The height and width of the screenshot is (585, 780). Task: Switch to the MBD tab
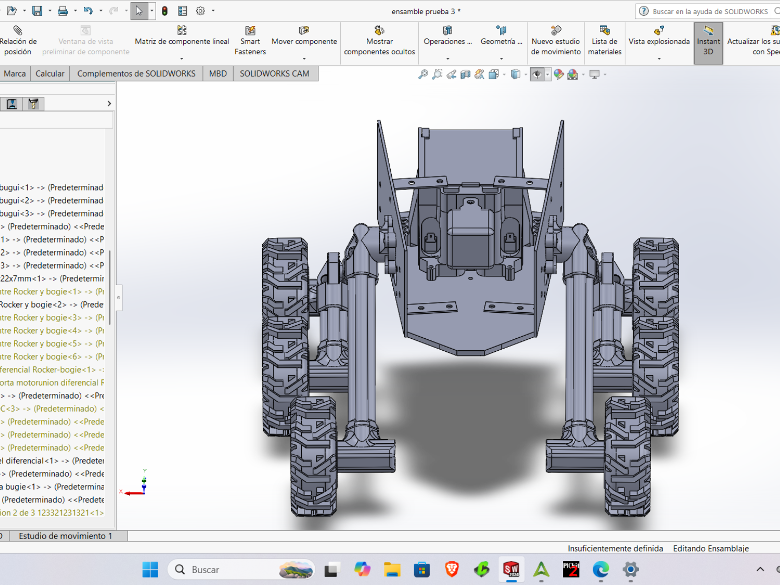click(x=218, y=73)
